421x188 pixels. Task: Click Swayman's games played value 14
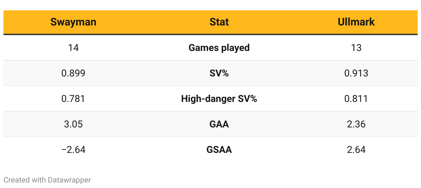tap(73, 48)
